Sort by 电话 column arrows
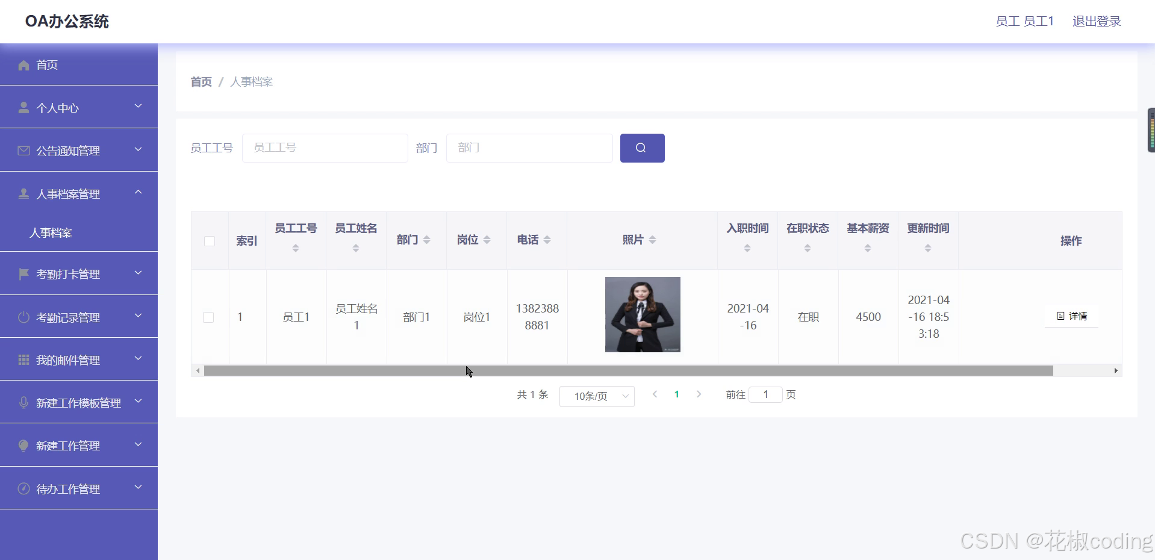 pyautogui.click(x=547, y=240)
